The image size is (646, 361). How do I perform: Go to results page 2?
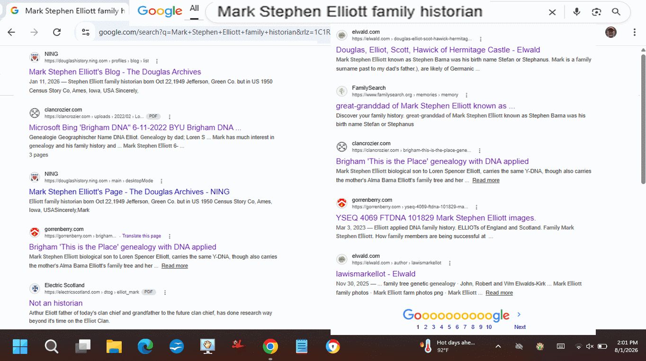(425, 327)
